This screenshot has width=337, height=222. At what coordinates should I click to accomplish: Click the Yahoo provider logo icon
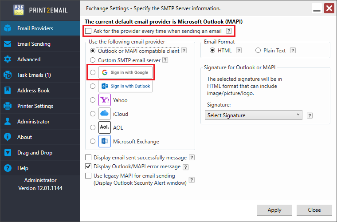[x=105, y=100]
